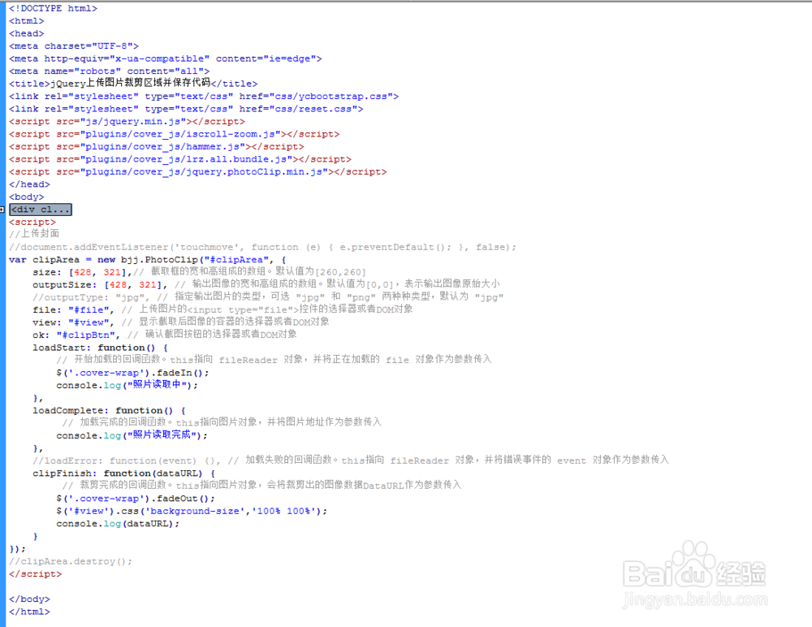Expand the folded div code block
This screenshot has width=812, height=627.
pos(2,210)
